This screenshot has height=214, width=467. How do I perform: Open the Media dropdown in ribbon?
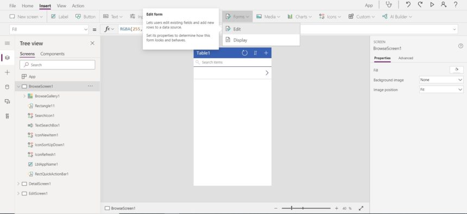coord(268,17)
